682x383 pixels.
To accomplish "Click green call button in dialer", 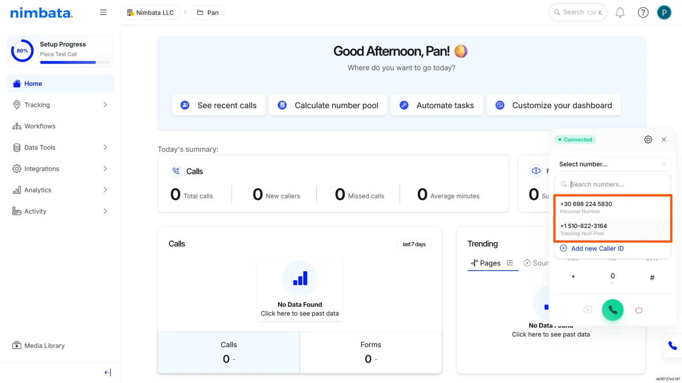I will click(613, 310).
